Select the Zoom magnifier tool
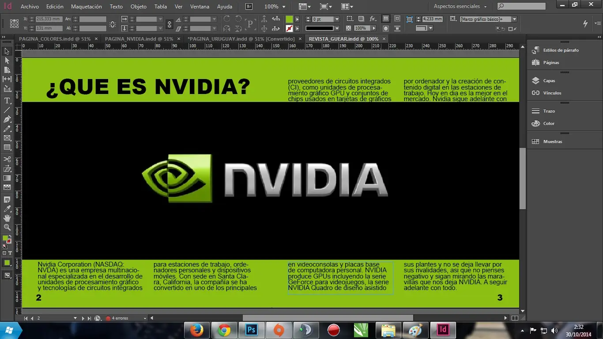Screen dimensions: 603x339 [x=7, y=227]
